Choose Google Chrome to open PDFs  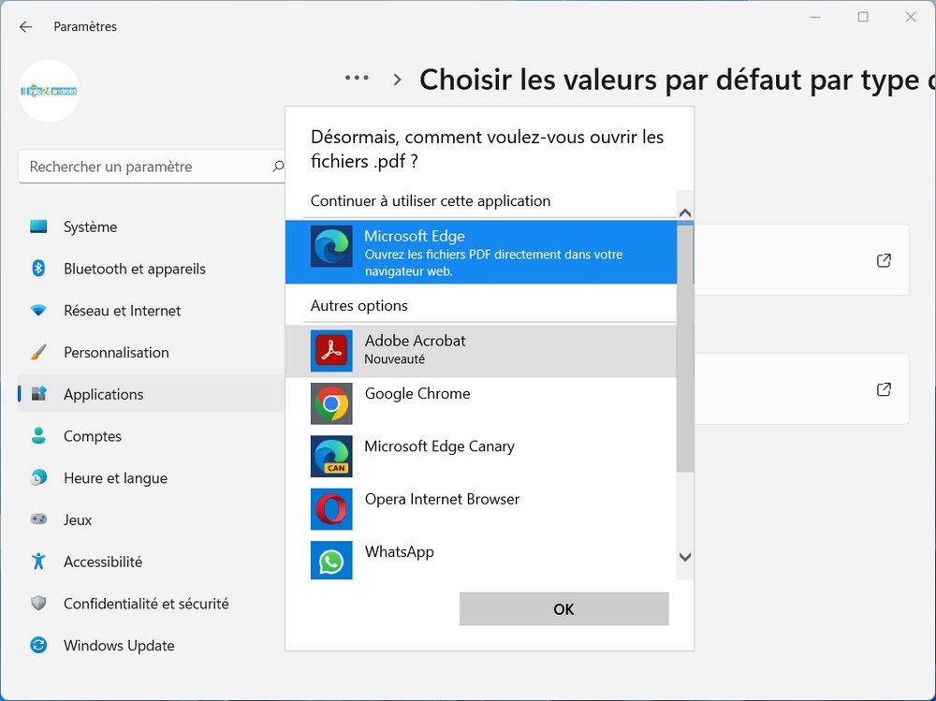[481, 403]
